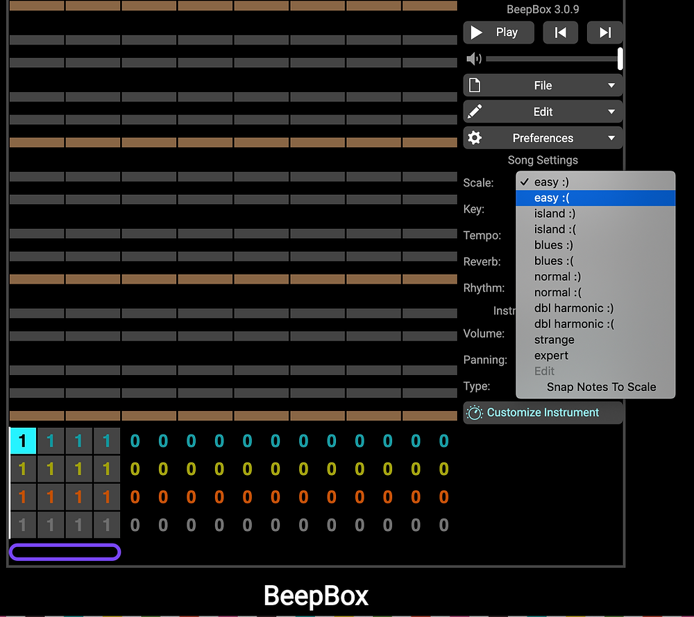
Task: Click the speaker volume icon
Action: tap(473, 59)
